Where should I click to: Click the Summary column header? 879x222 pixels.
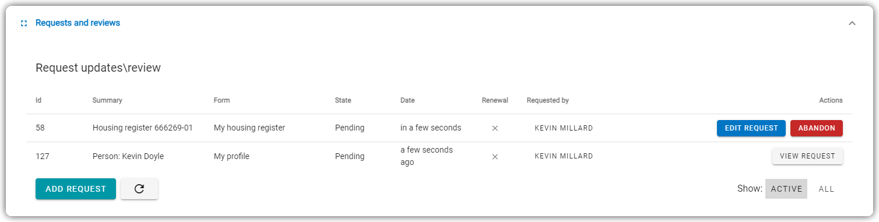click(x=107, y=100)
